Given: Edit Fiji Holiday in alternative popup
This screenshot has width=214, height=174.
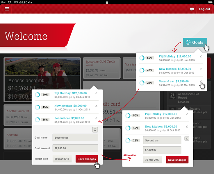Looking at the screenshot, I should click(x=187, y=114).
